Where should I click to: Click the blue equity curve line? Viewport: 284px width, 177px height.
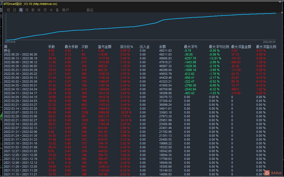(141, 26)
